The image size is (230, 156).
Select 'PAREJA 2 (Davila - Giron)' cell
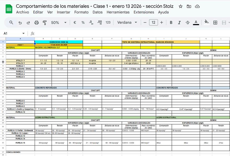pyautogui.click(x=20, y=69)
